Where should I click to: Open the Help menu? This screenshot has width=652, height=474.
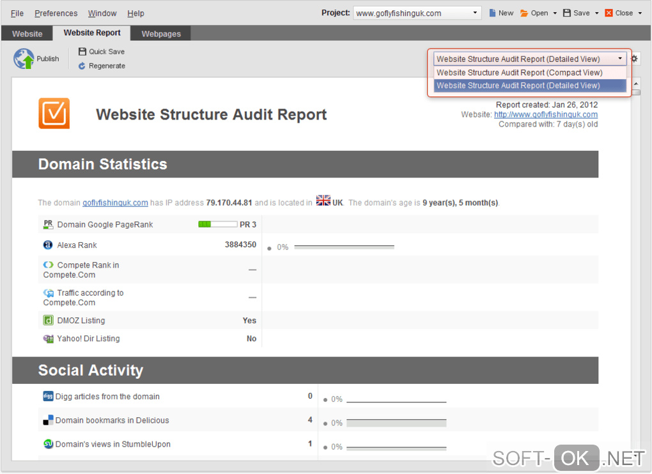coord(136,13)
